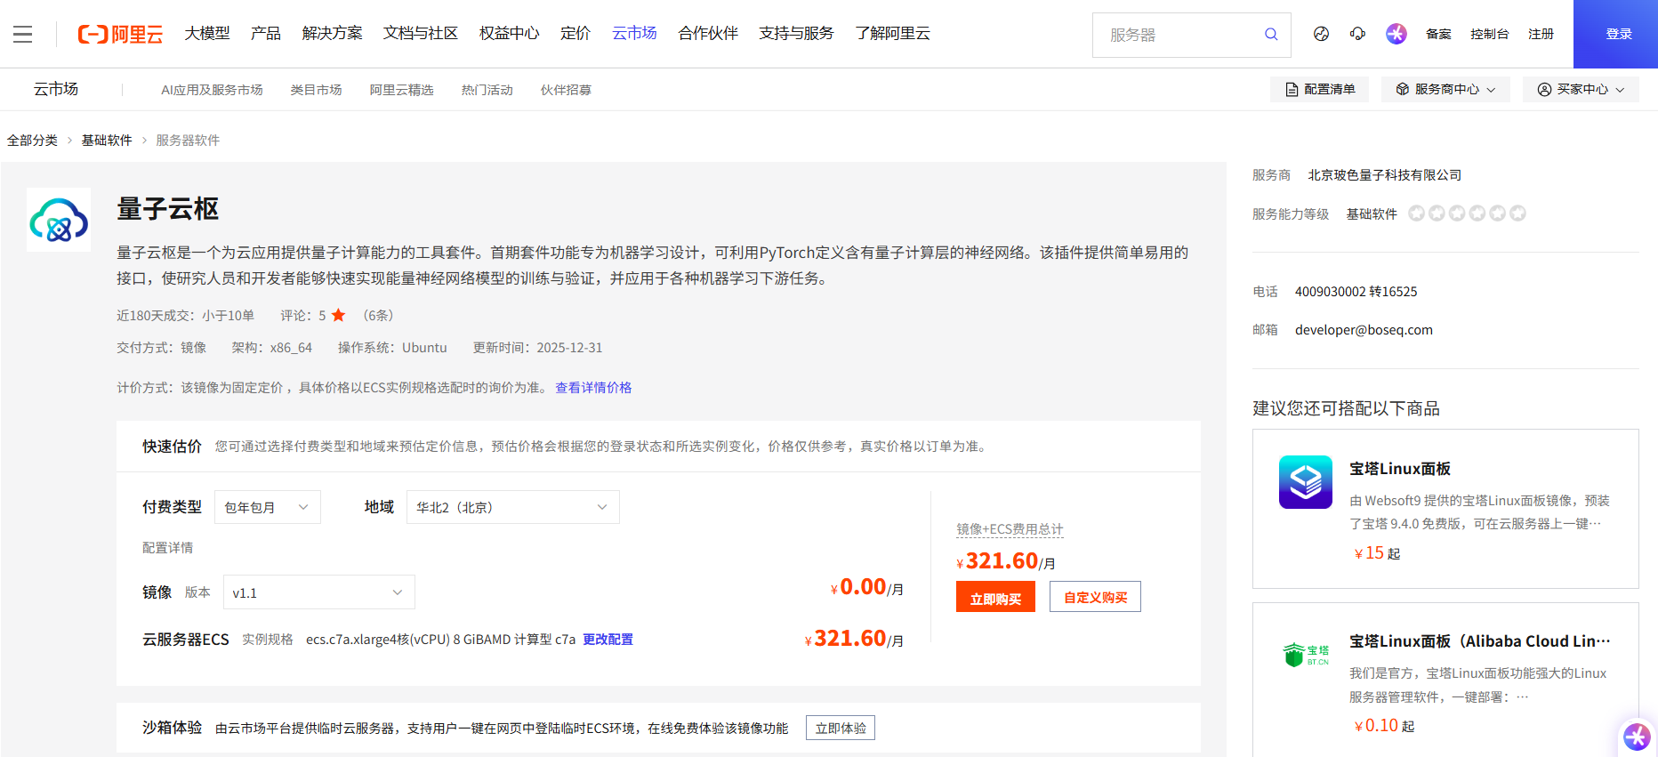Click the globe language icon
The image size is (1658, 757).
coord(1321,34)
